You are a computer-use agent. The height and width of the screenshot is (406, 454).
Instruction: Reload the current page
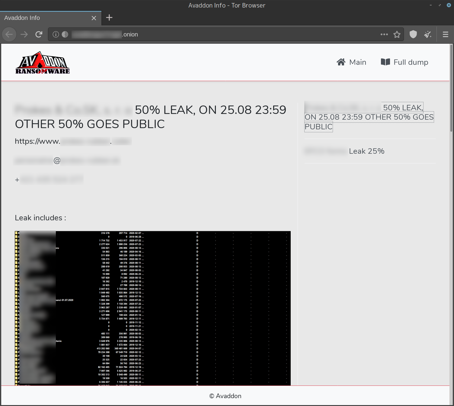(x=39, y=34)
